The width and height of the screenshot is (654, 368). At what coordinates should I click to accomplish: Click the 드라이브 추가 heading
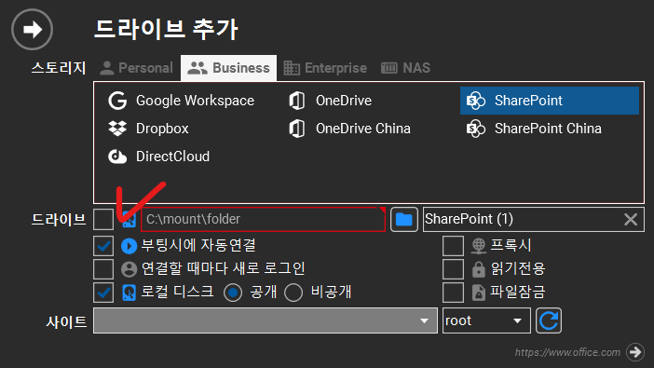166,29
